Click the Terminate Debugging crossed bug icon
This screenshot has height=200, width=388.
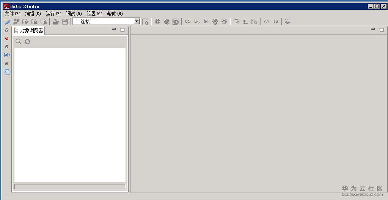tap(215, 22)
